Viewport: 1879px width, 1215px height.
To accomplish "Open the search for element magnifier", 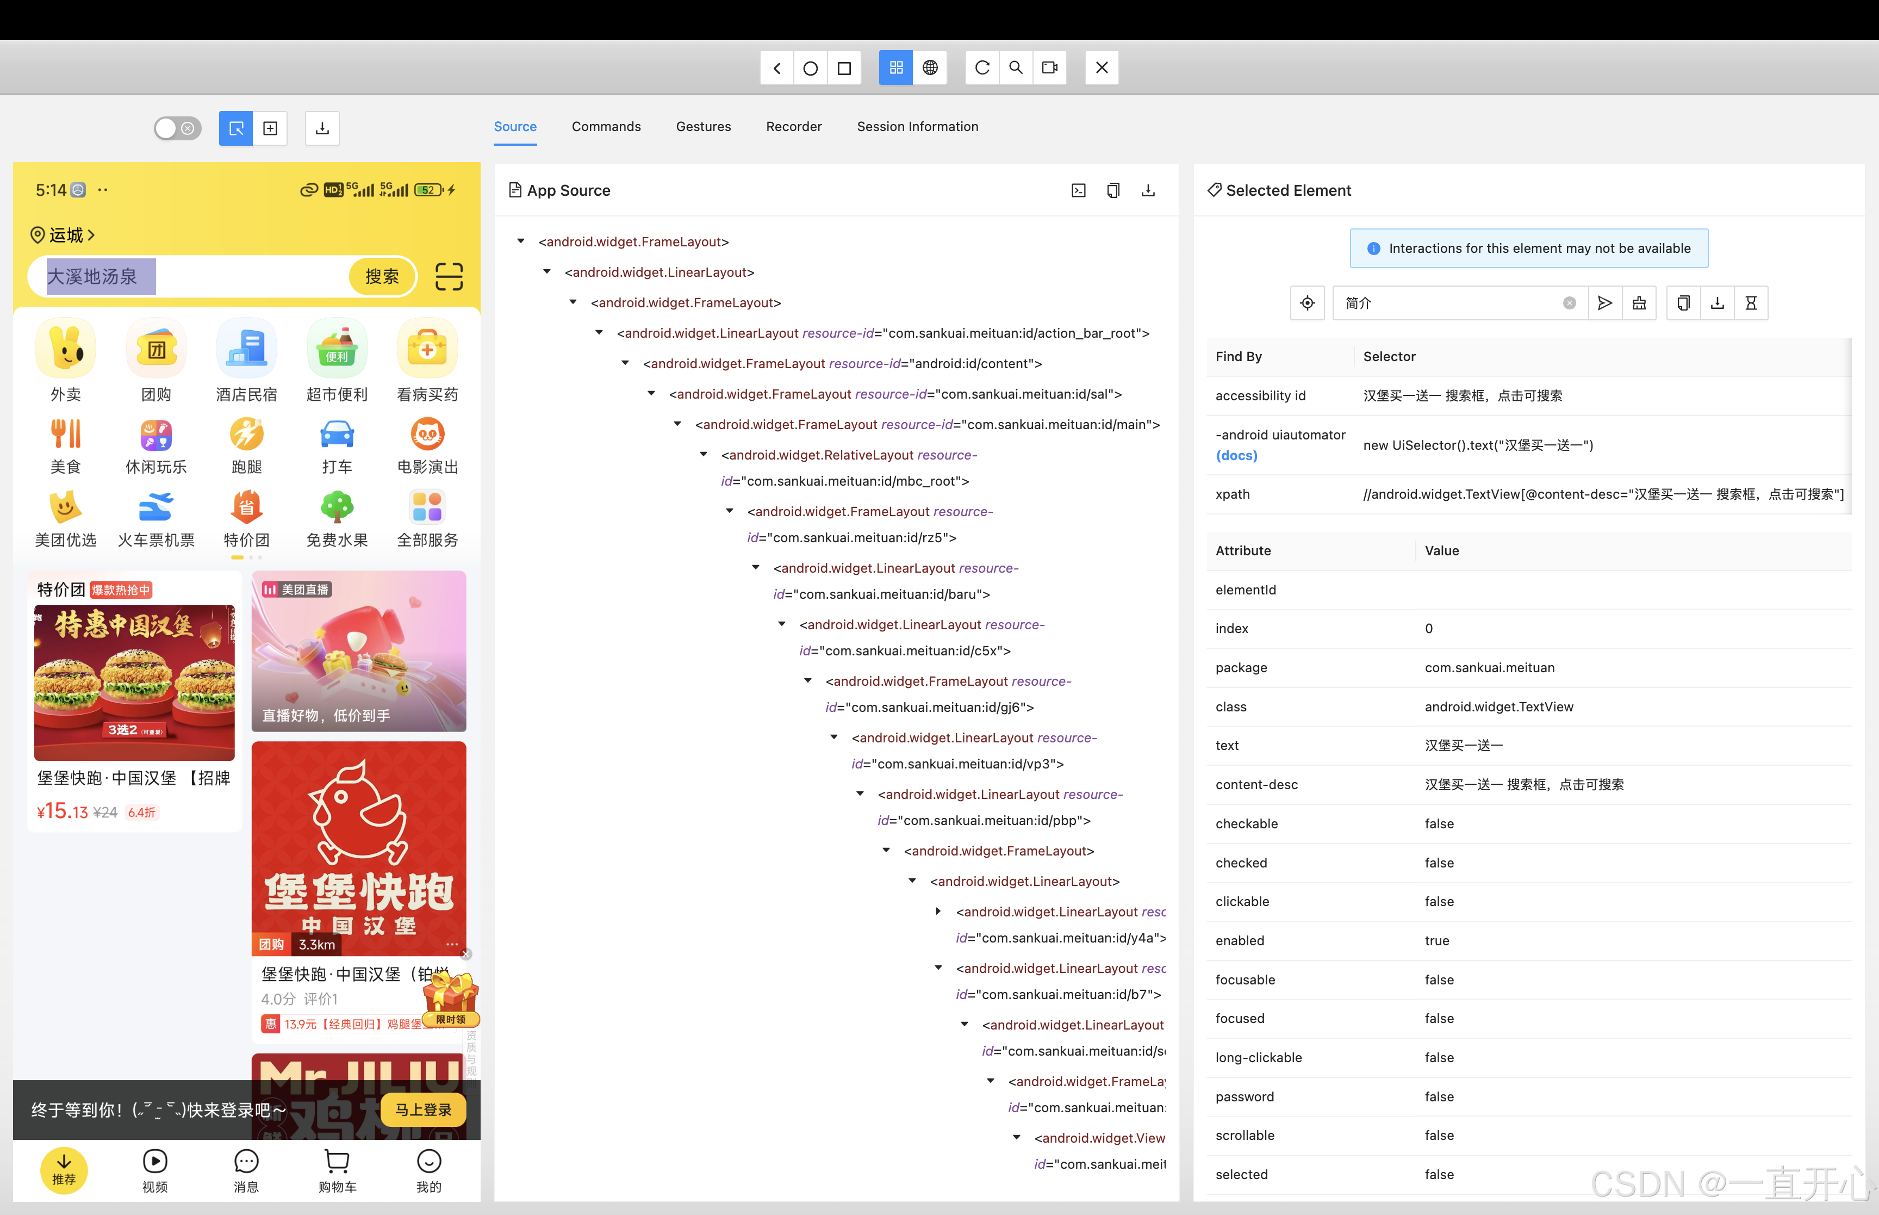I will (1016, 68).
